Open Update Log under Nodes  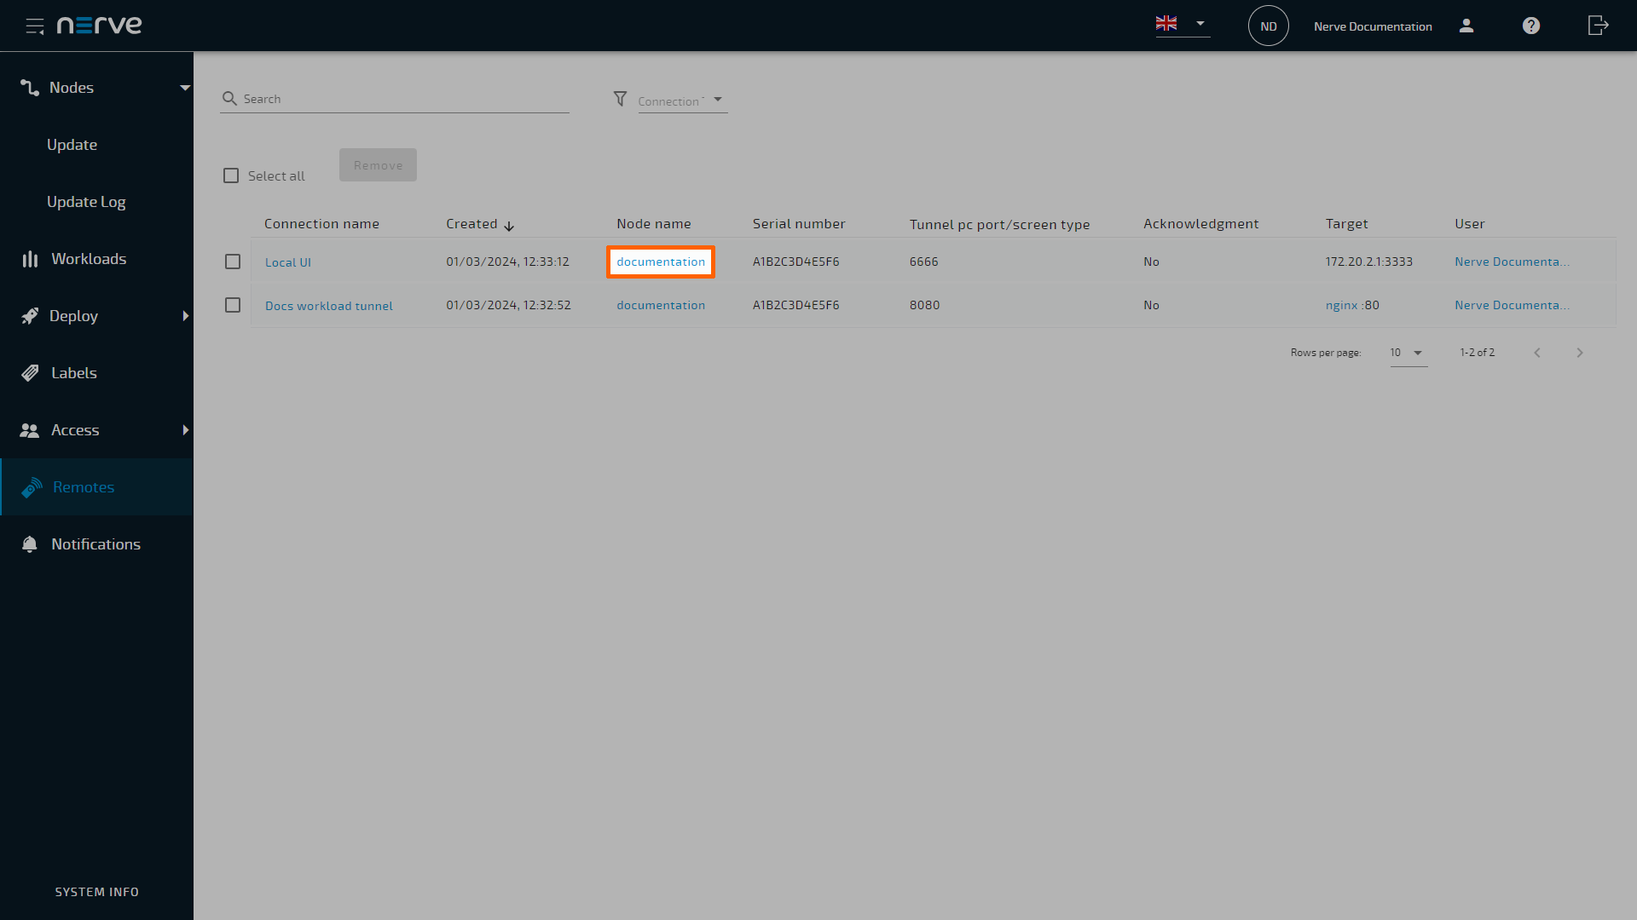85,201
